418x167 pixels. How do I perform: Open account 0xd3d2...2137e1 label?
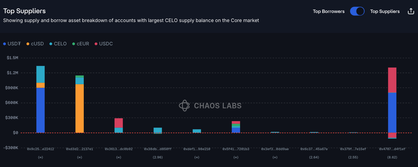point(80,149)
